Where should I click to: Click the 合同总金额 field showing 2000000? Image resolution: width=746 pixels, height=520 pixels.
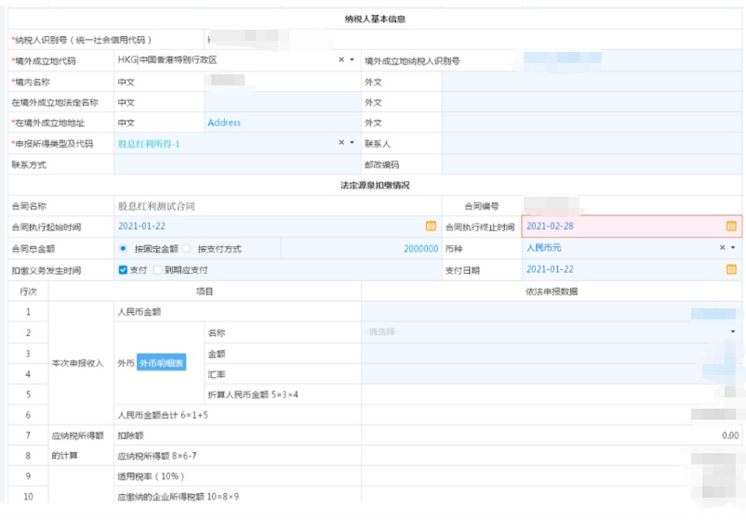pos(361,249)
